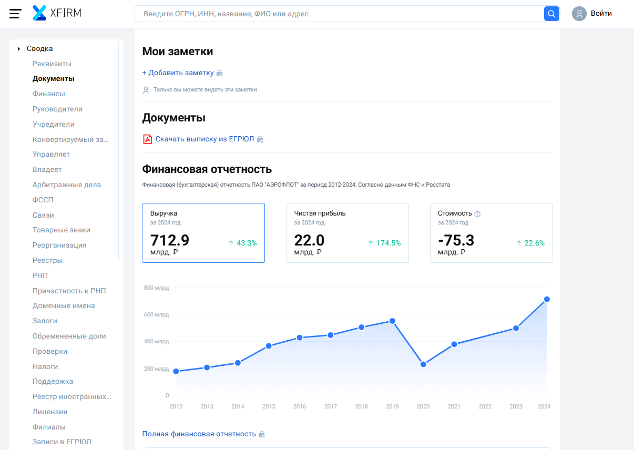Image resolution: width=634 pixels, height=450 pixels.
Task: Select the Выручка metric card
Action: pyautogui.click(x=203, y=232)
